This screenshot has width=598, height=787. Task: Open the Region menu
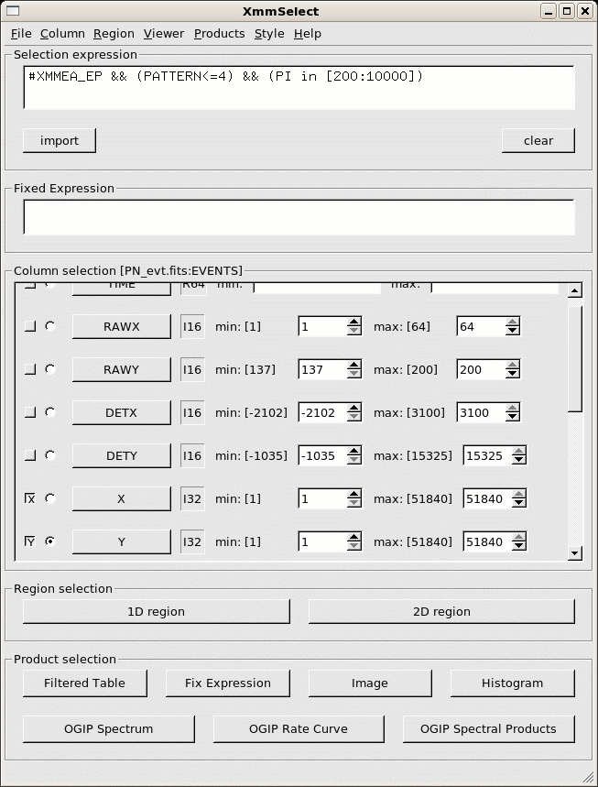(x=114, y=34)
